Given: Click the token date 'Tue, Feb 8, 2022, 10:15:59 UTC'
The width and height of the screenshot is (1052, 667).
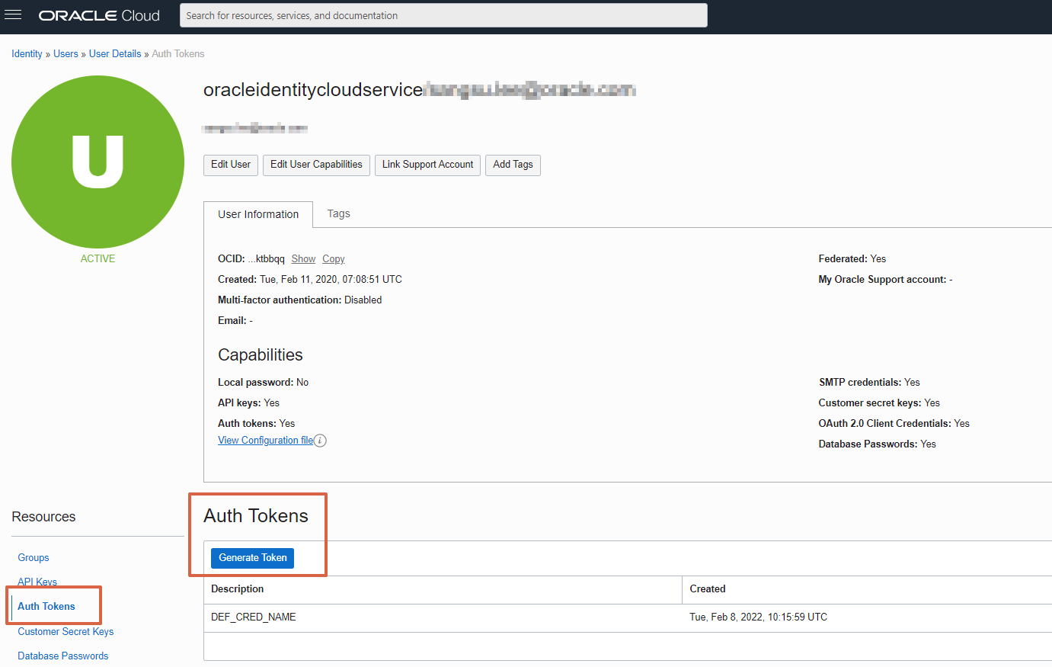Looking at the screenshot, I should point(758,617).
